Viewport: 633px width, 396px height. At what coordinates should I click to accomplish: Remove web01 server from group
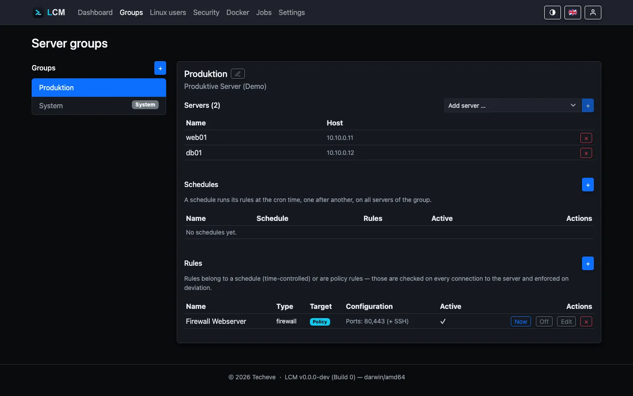pyautogui.click(x=586, y=138)
